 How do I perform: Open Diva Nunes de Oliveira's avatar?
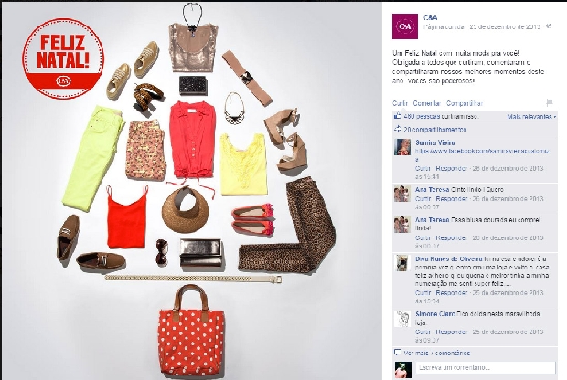402,263
